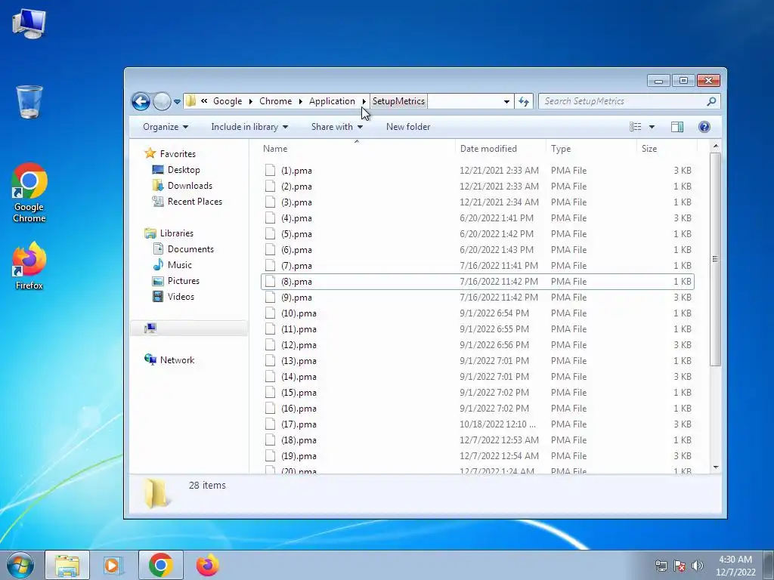Click the folder icon in address bar
The image size is (774, 580).
coord(190,101)
